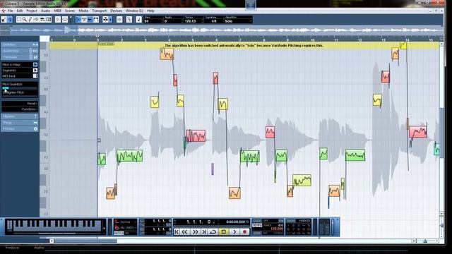
Task: Click the Solo Editor icon at toolbar left
Action: 4,20
